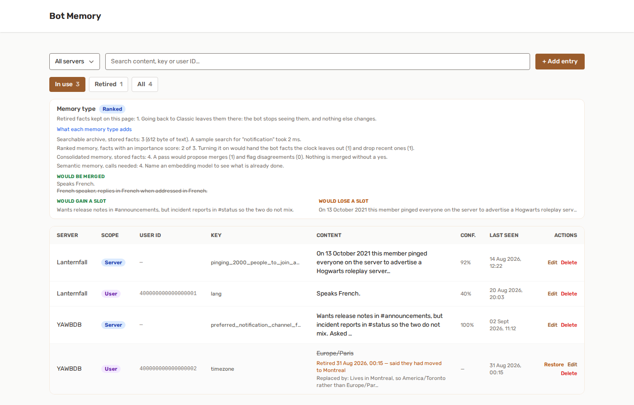Click the CONF. column header
Screen dimensions: 634x405
click(x=468, y=235)
